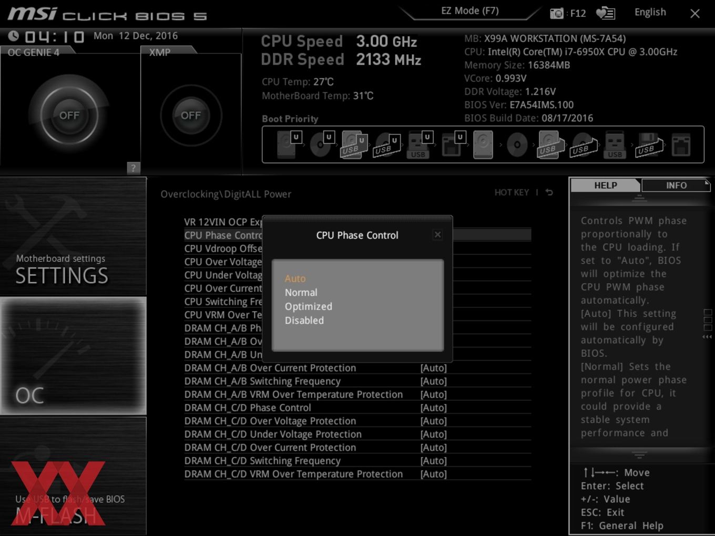Toggle the XMP OFF button
Viewport: 715px width, 536px height.
tap(191, 115)
